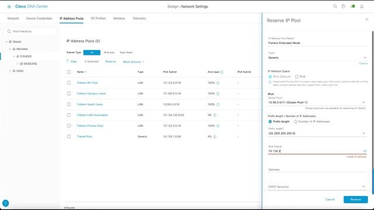
Task: Click the BASE2HQ building icon
Action: pyautogui.click(x=22, y=64)
